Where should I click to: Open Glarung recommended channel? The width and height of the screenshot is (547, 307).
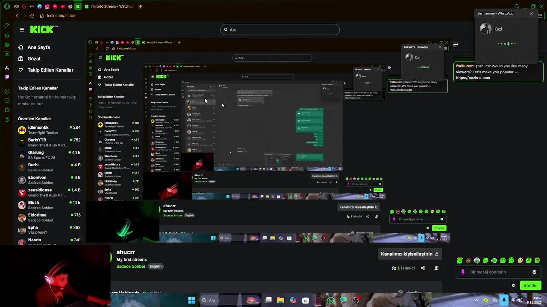[49, 155]
